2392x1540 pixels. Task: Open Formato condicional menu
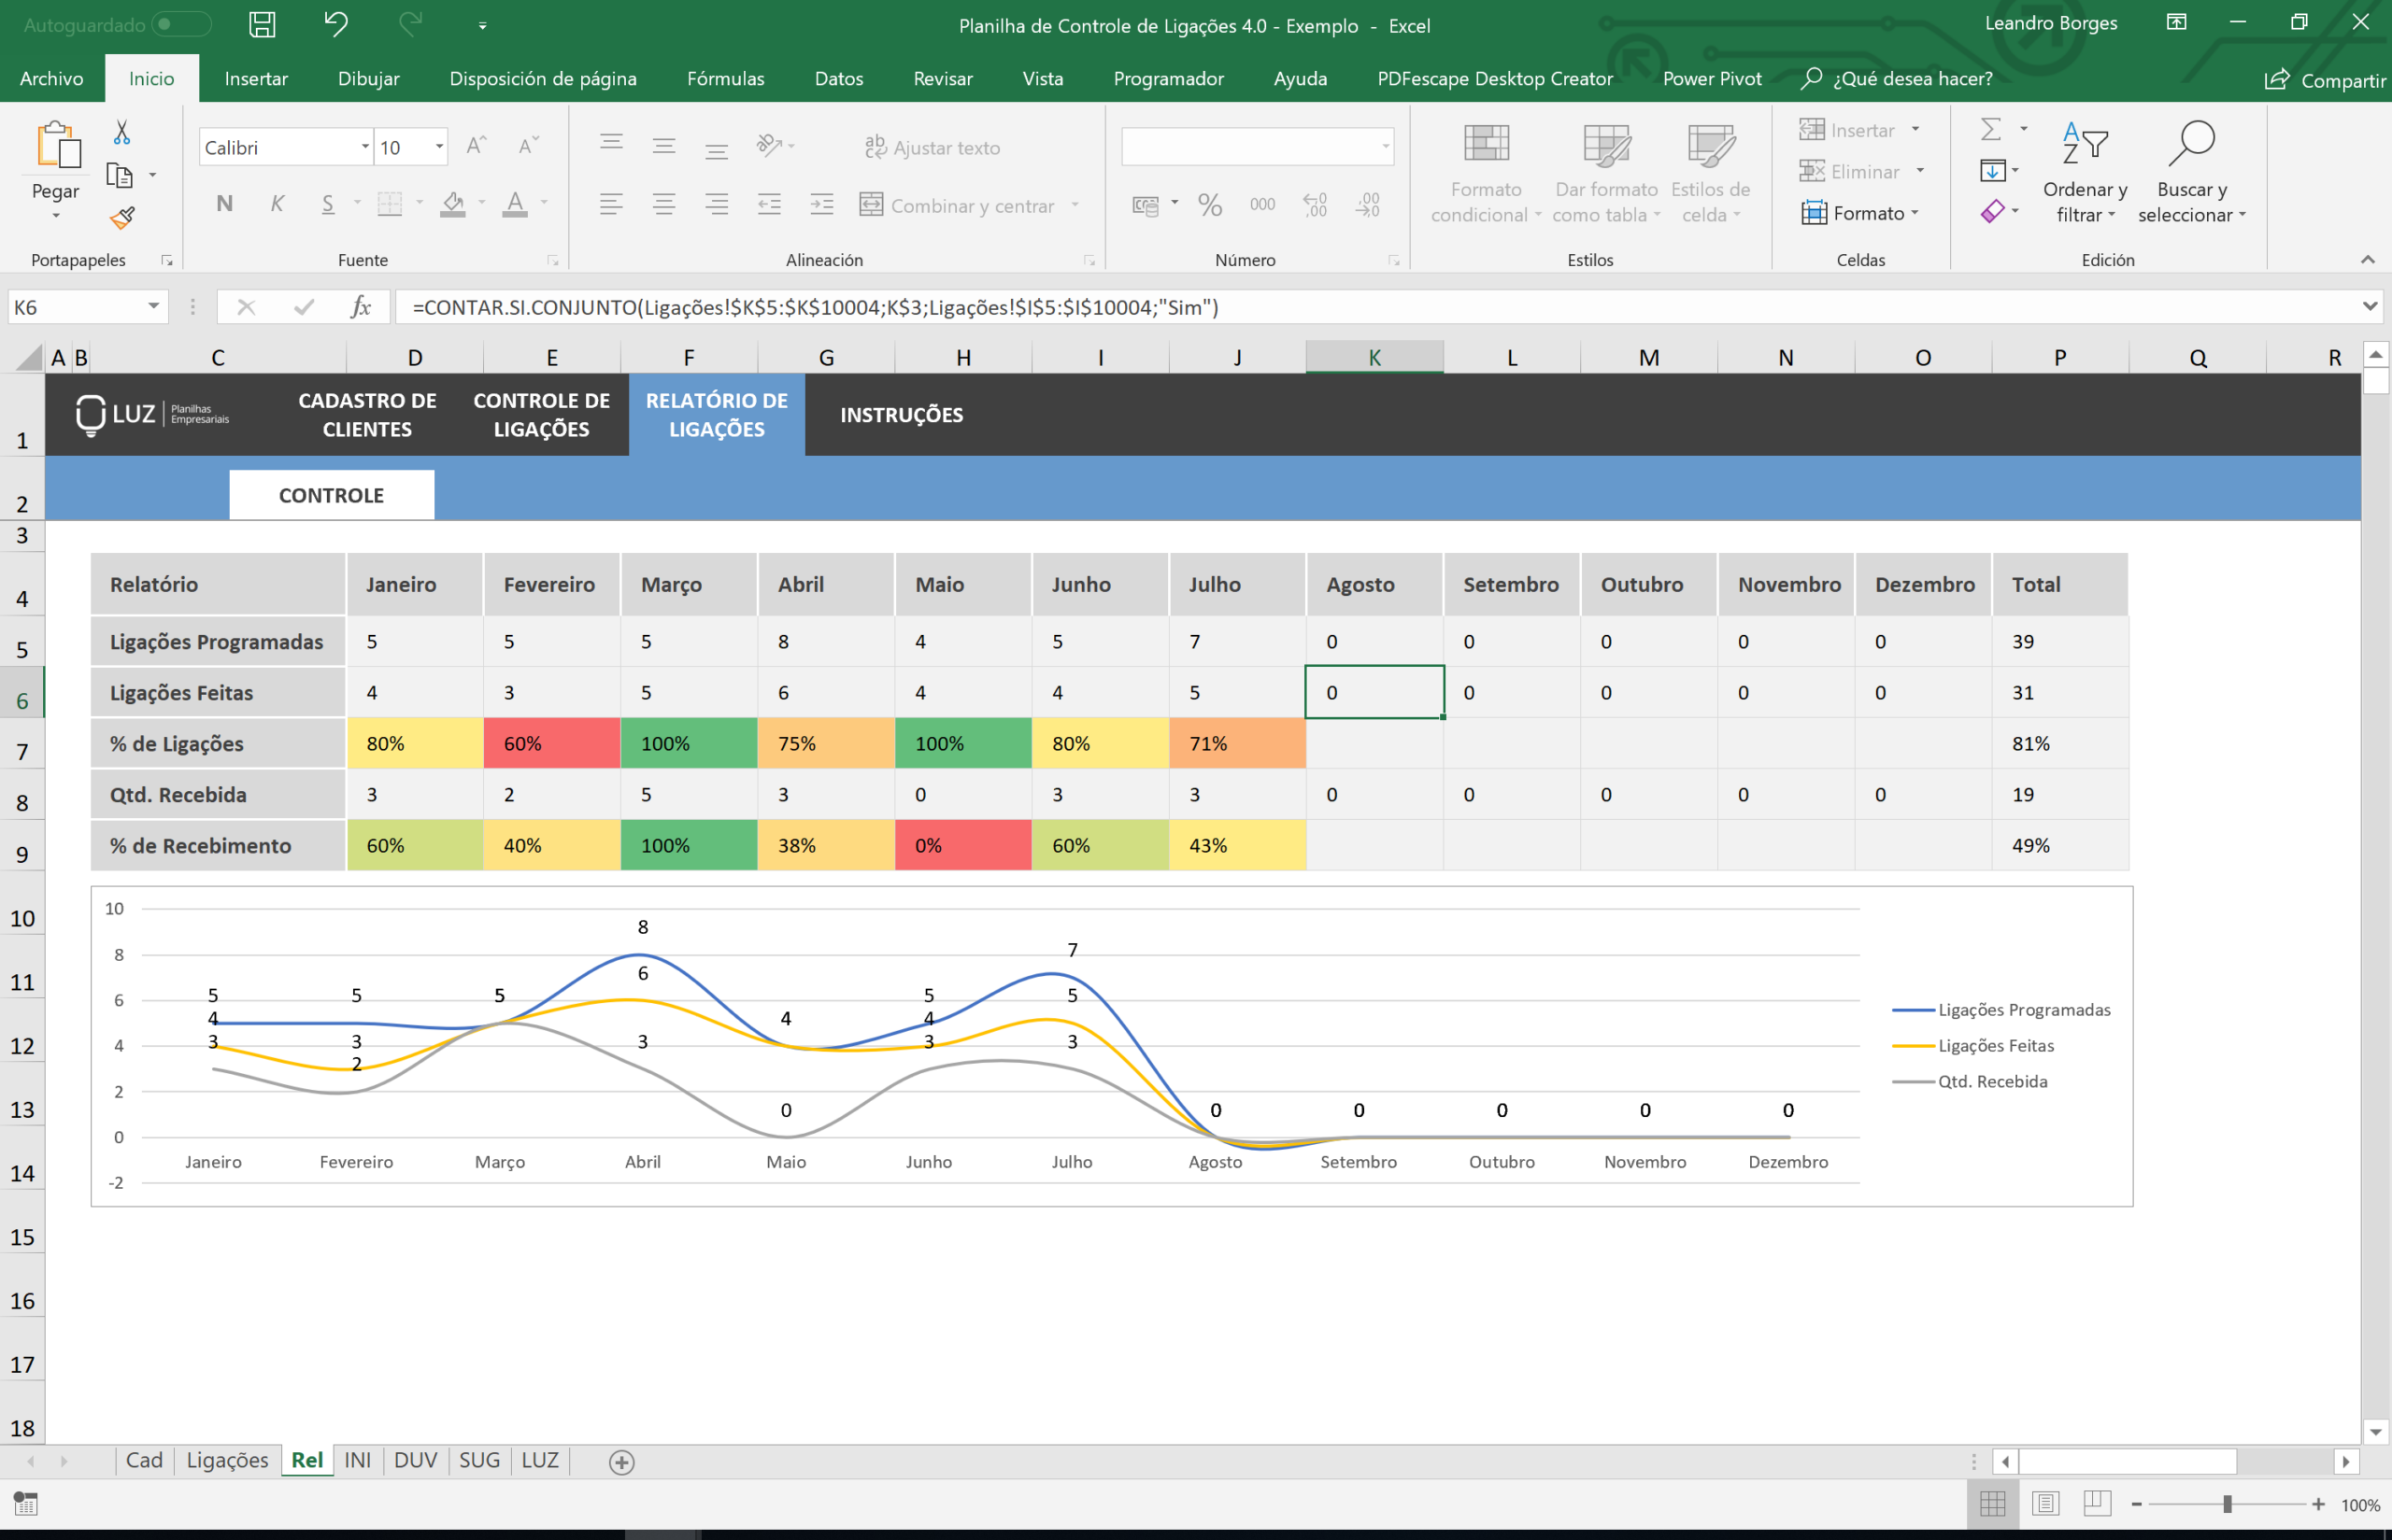point(1486,172)
